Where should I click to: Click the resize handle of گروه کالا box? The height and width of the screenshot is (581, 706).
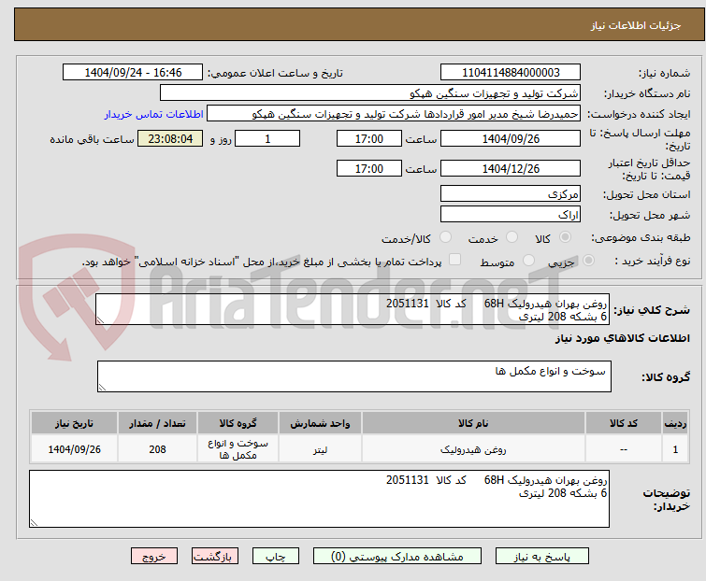102,388
